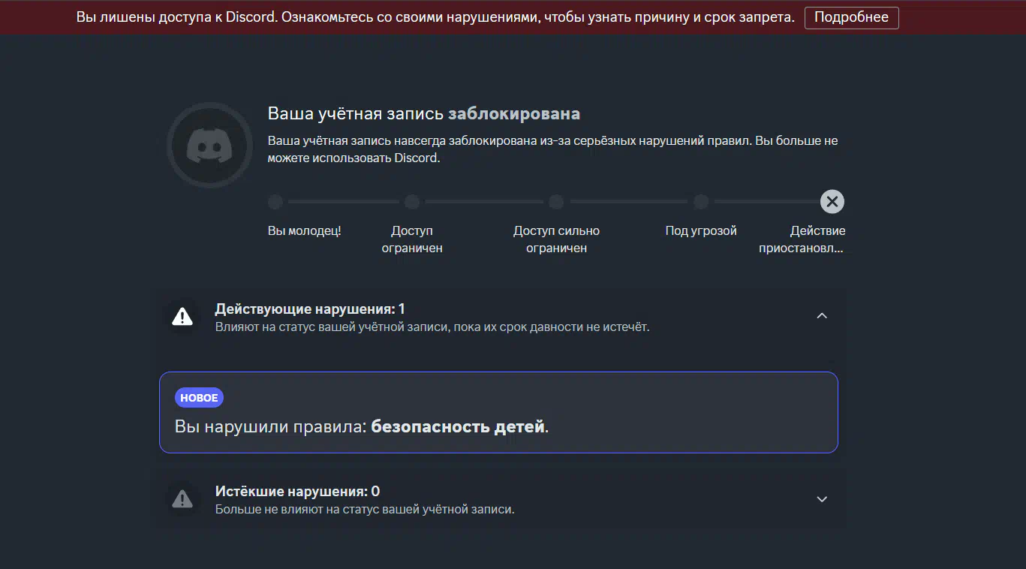Click the Доступ ограничен label
Screen dimensions: 1026x569
tap(412, 239)
